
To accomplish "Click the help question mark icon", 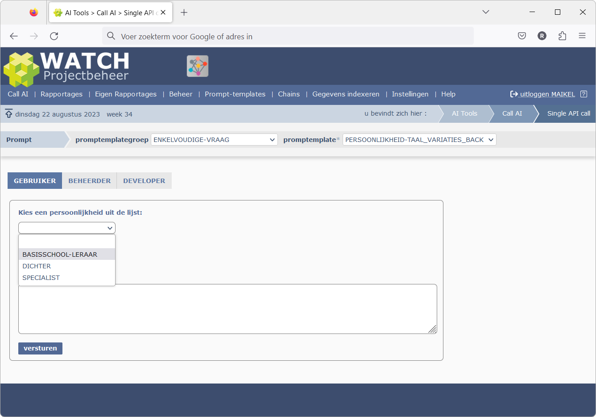I will (x=584, y=94).
